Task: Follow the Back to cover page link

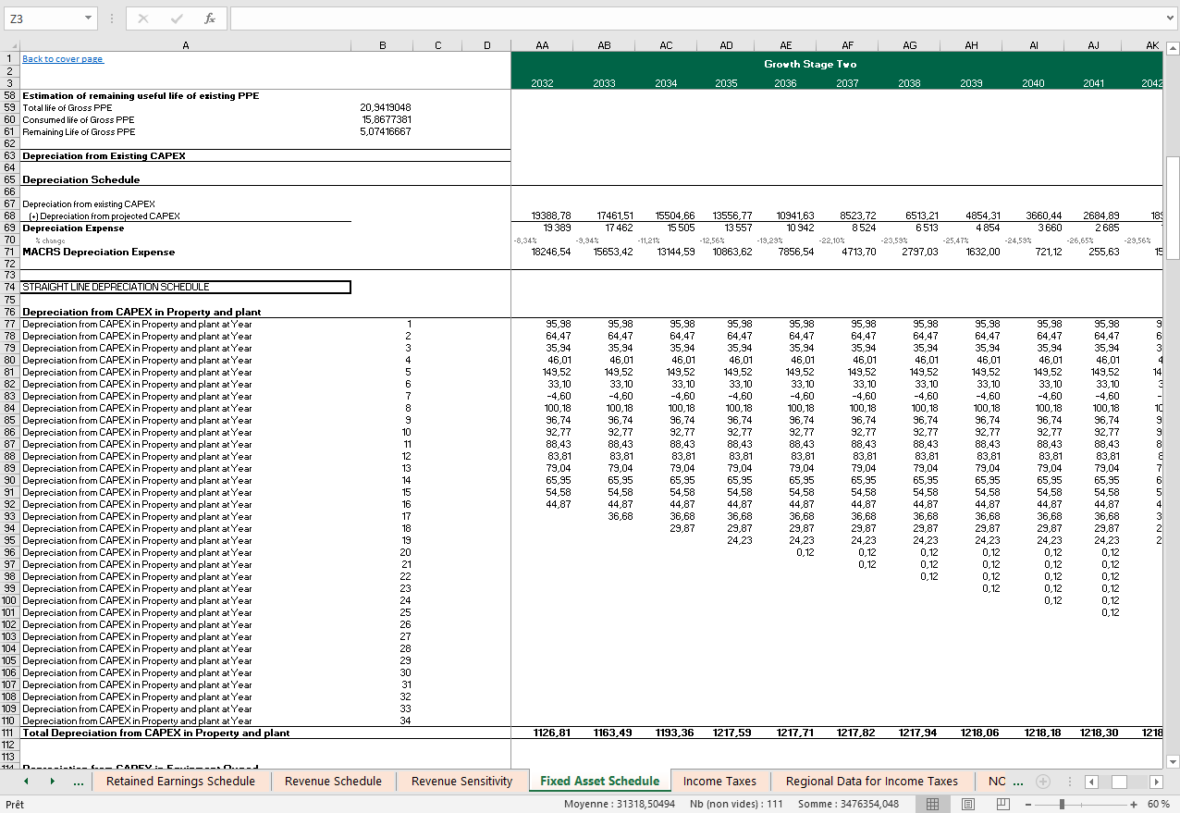Action: click(63, 59)
